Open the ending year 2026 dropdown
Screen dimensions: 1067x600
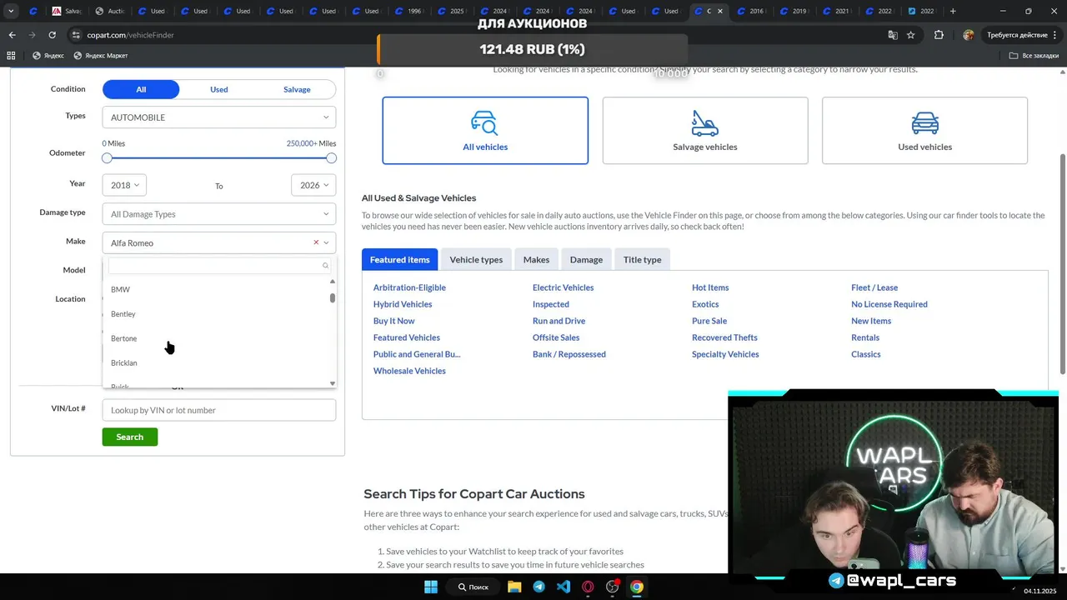click(313, 185)
